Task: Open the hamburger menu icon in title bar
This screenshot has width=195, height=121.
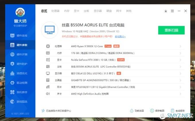Action: [x=172, y=11]
